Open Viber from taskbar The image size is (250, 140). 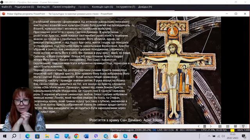pos(96,136)
